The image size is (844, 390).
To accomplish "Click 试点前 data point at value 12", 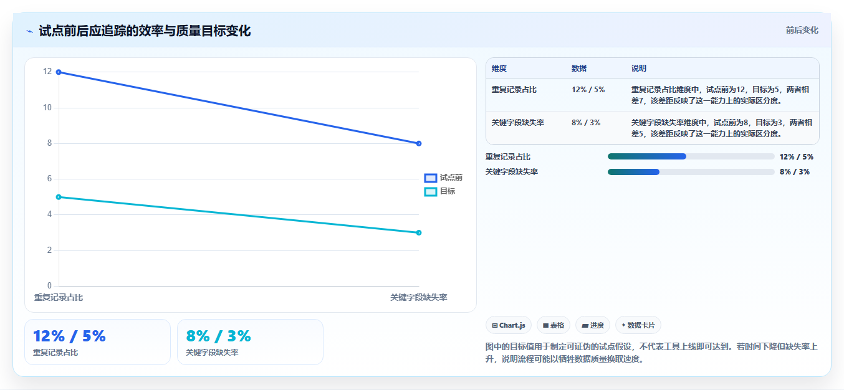I will tap(59, 72).
